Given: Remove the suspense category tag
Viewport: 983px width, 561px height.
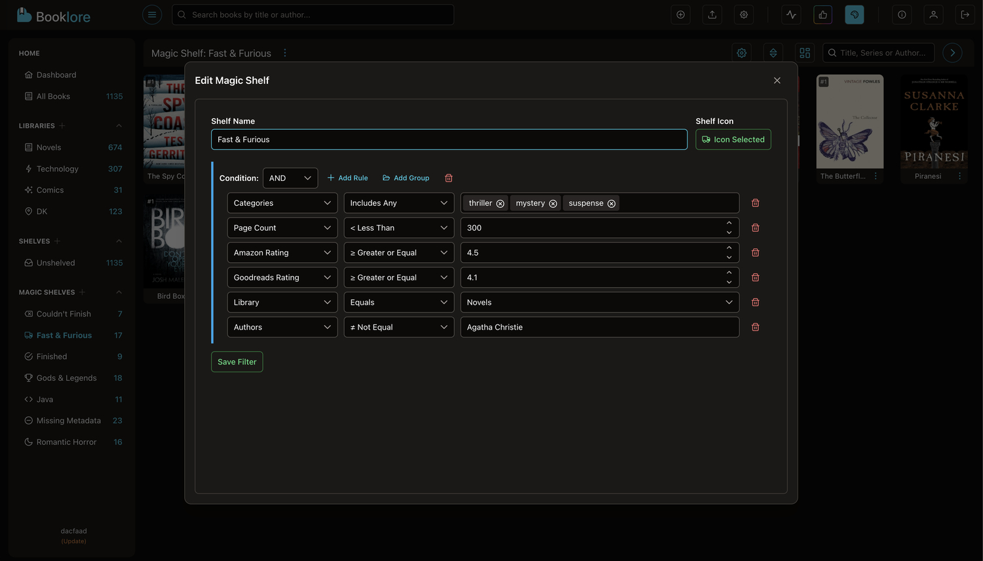Looking at the screenshot, I should tap(611, 204).
